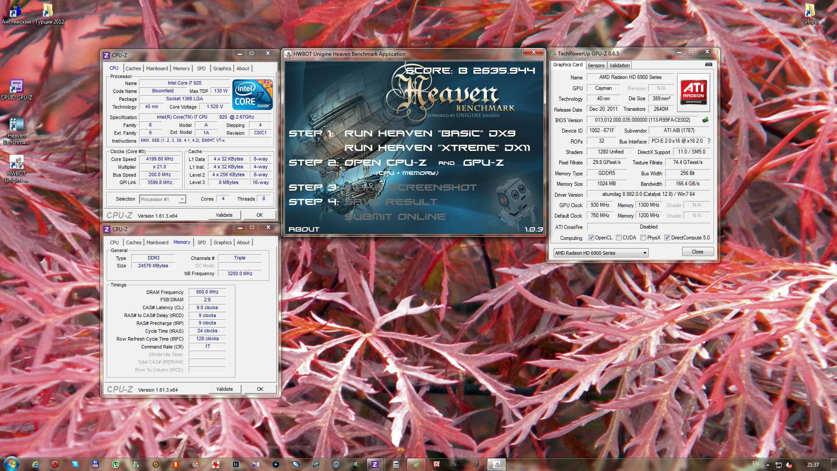Click OK in the bottom CPU-Z window
Image resolution: width=837 pixels, height=471 pixels.
tap(260, 389)
